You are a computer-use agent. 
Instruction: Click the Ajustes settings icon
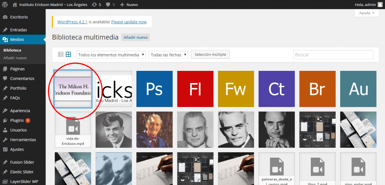coord(5,149)
